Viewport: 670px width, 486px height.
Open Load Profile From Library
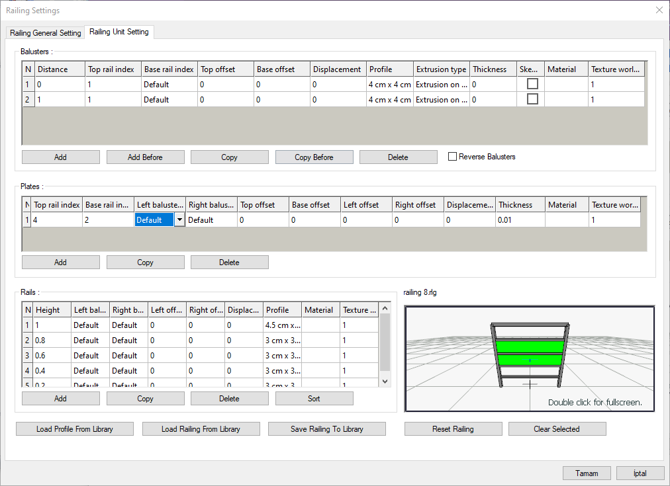[x=75, y=429]
